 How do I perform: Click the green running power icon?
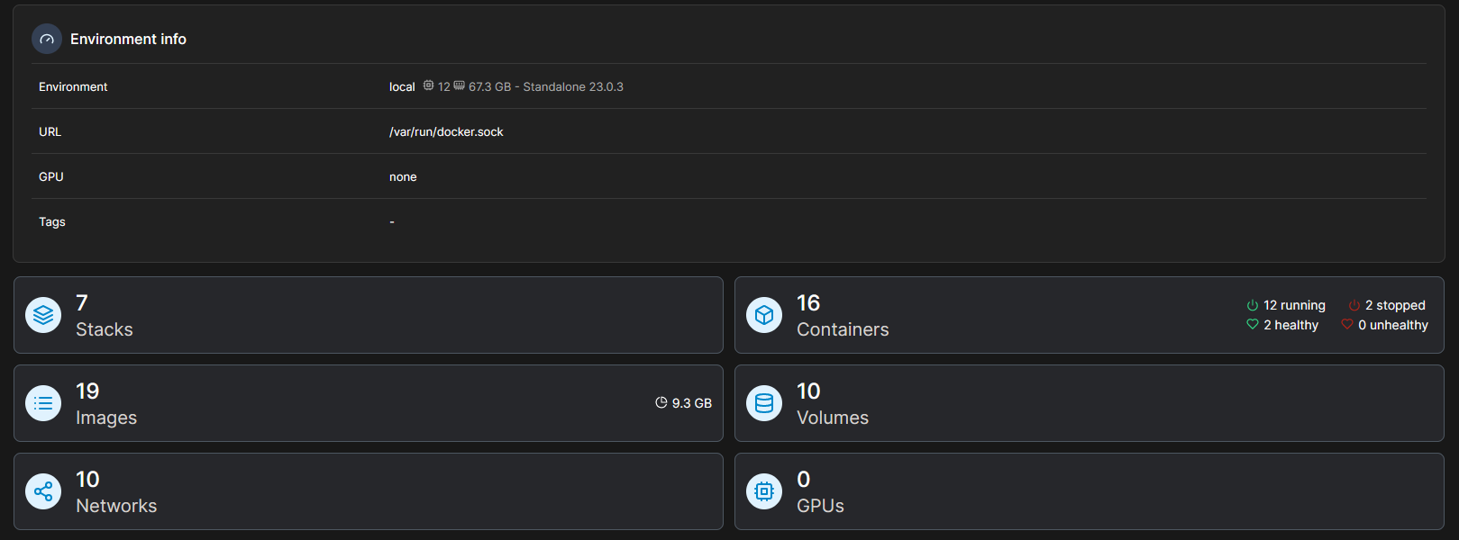tap(1253, 306)
